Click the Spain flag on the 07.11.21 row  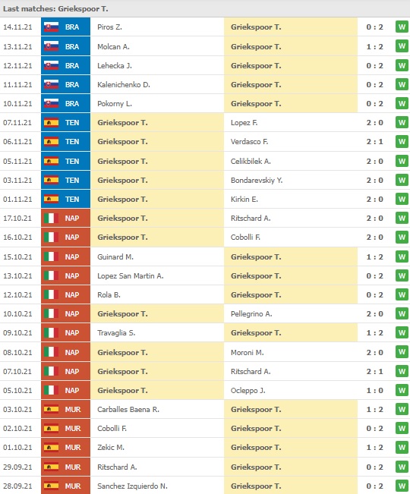pyautogui.click(x=51, y=123)
